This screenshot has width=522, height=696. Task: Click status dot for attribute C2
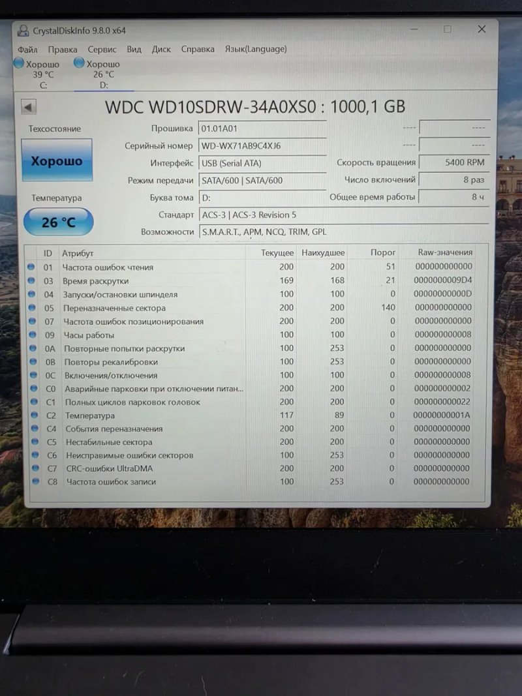(x=35, y=415)
